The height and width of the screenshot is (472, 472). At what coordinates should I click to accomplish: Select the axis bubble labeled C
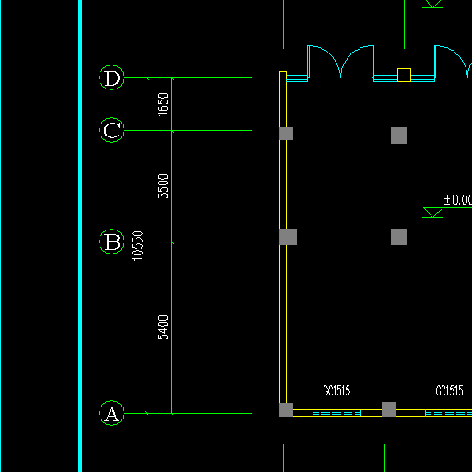click(112, 130)
